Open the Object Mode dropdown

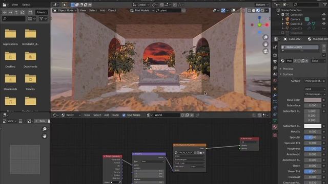point(65,10)
